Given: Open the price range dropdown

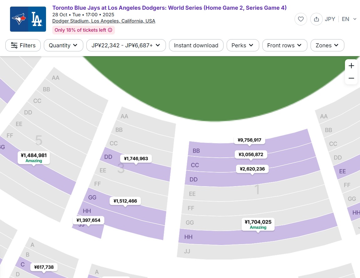Looking at the screenshot, I should pos(126,45).
